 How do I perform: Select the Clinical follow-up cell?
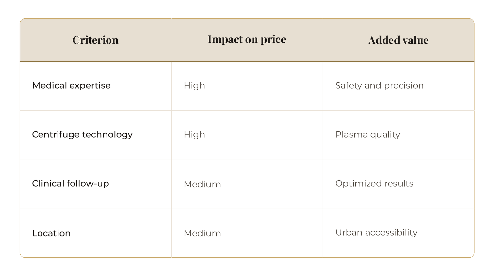[95, 184]
